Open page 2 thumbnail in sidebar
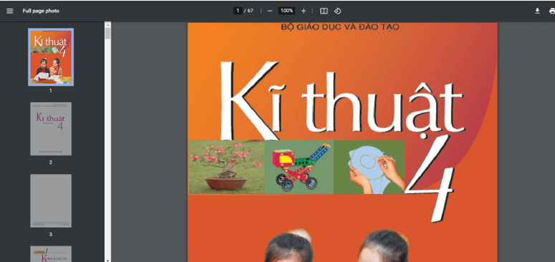The image size is (555, 262). pos(51,129)
